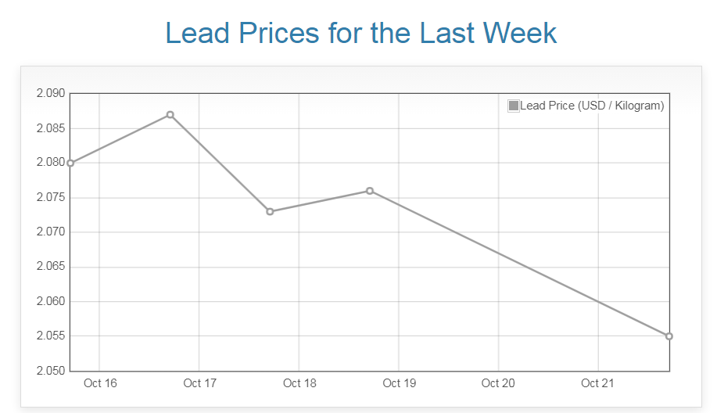Click the 2.085 y-axis label
Viewport: 717px width, 413px height.
pos(51,128)
